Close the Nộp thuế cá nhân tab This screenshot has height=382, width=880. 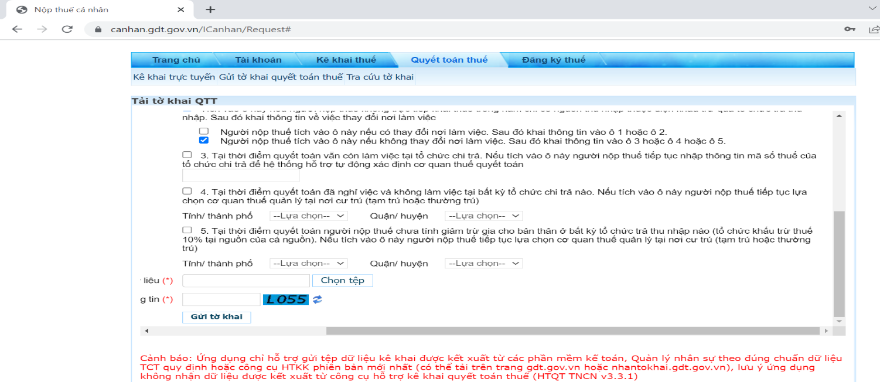[x=181, y=9]
